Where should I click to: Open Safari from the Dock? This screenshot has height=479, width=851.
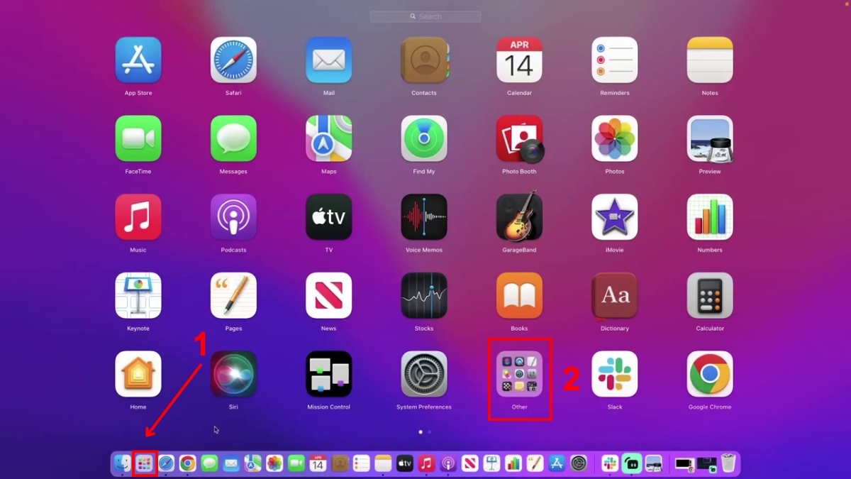click(166, 463)
